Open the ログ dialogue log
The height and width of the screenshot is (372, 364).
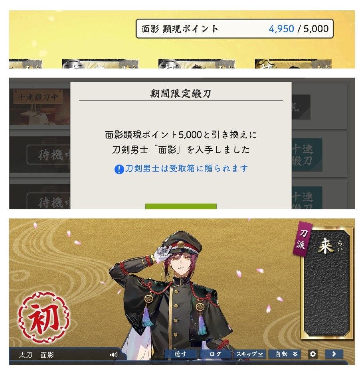[x=216, y=354]
